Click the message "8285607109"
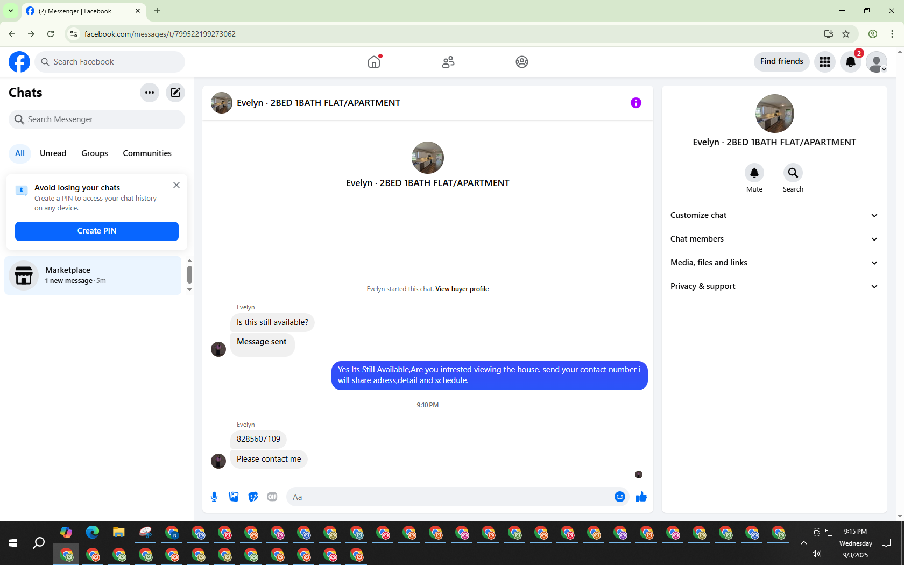Viewport: 904px width, 565px height. [258, 439]
